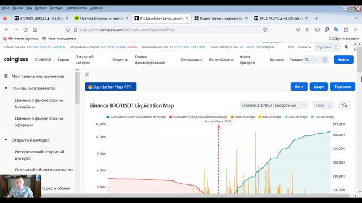Click the coinglass logo
The image size is (362, 203).
coord(16,59)
